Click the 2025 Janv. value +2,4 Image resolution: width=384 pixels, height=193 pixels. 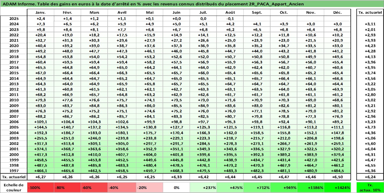41,19
